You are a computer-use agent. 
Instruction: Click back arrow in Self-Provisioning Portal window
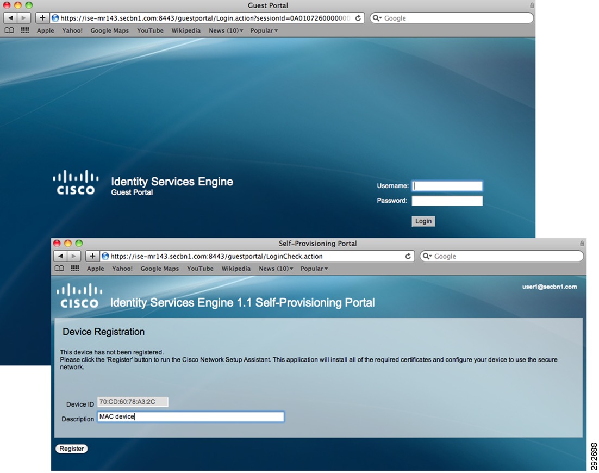[x=60, y=256]
